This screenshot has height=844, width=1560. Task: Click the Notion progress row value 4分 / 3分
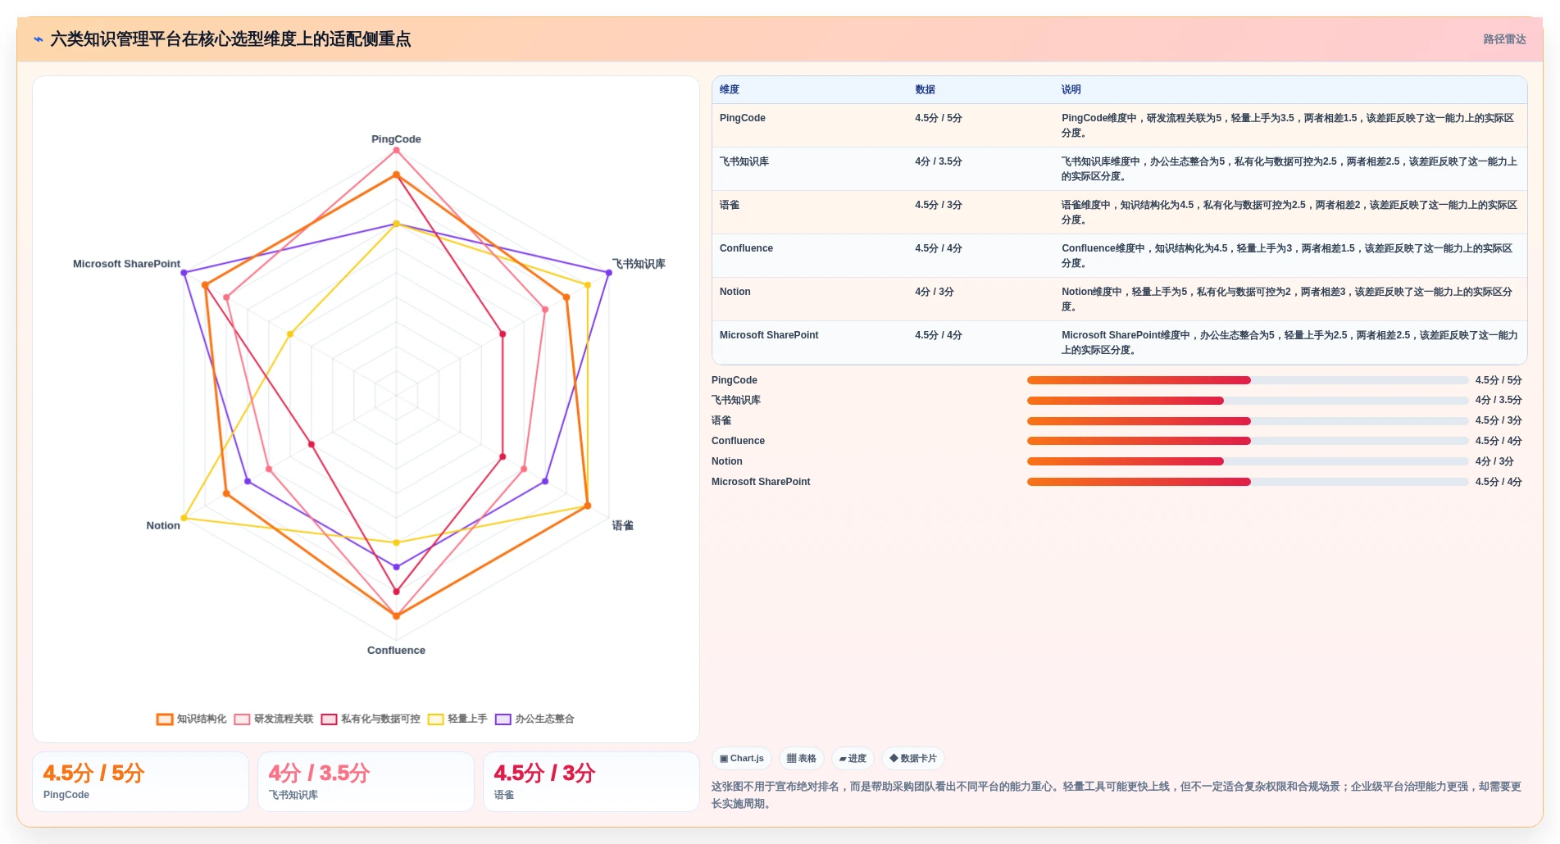[1494, 461]
